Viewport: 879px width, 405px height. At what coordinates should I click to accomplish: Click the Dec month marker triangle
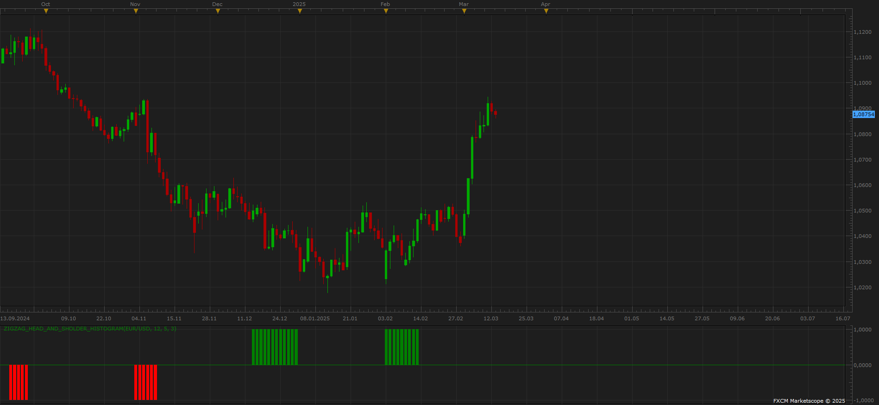[218, 11]
